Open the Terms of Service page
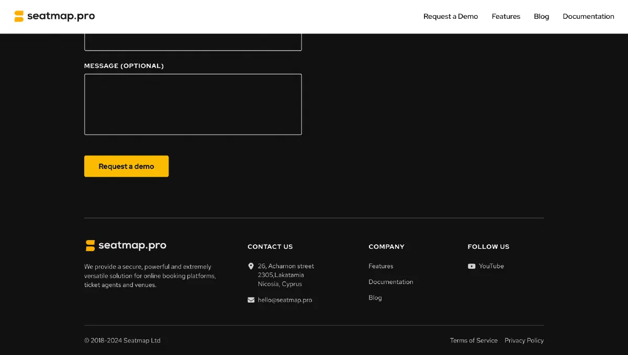Image resolution: width=628 pixels, height=355 pixels. click(x=474, y=340)
